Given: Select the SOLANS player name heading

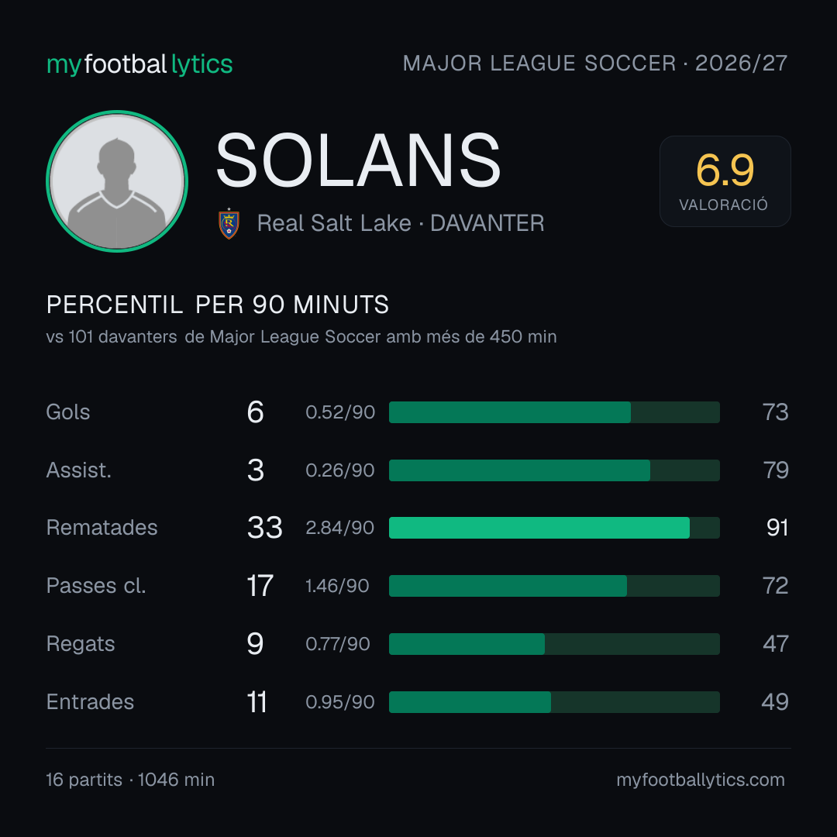Looking at the screenshot, I should click(x=358, y=160).
